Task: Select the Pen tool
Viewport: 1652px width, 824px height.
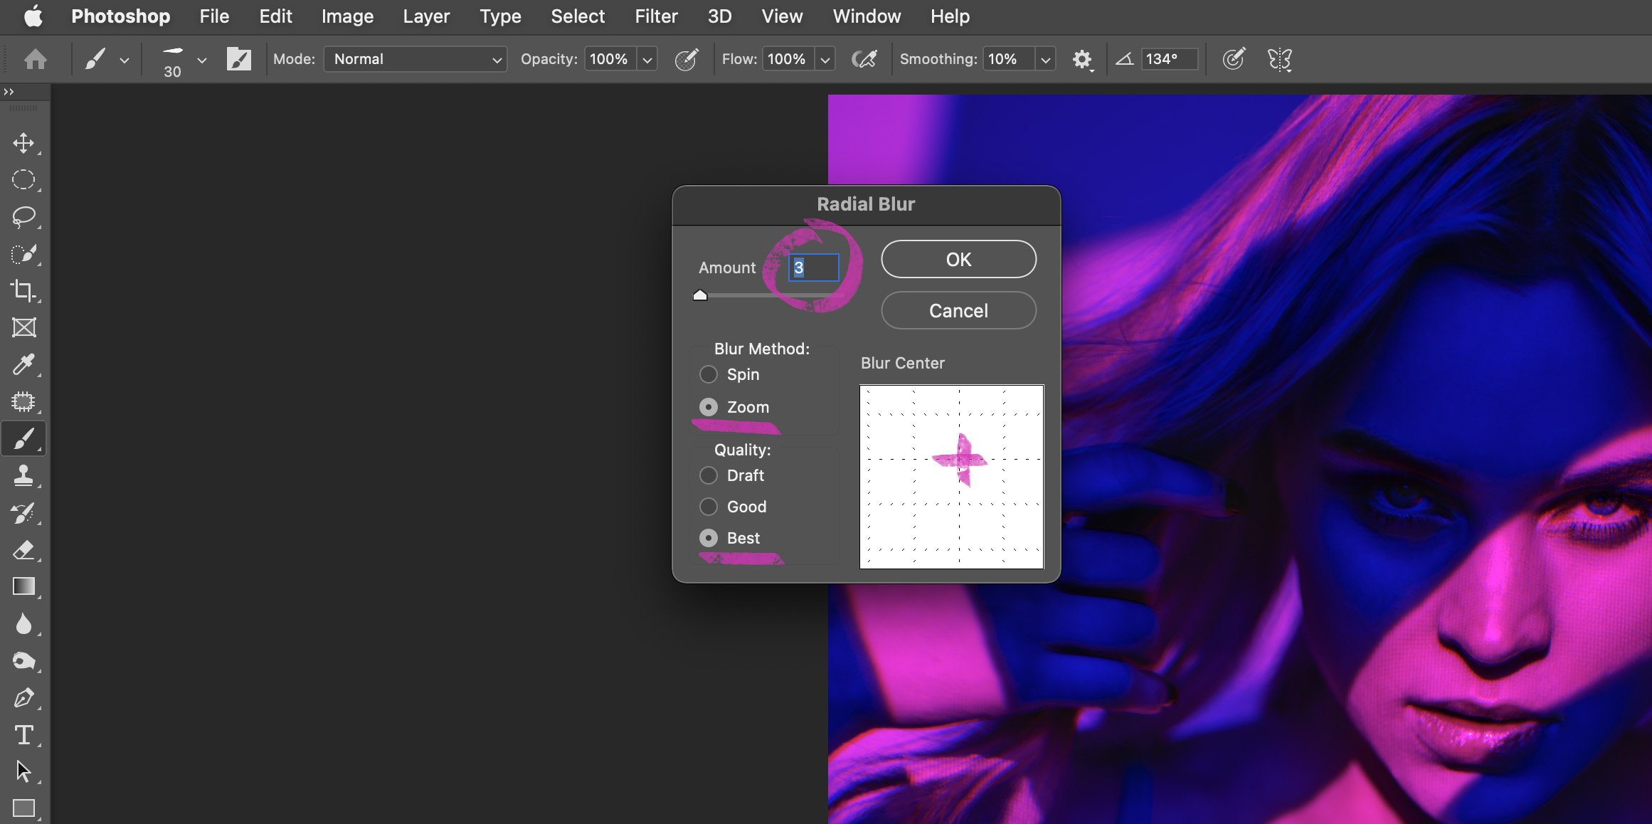Action: 23,698
